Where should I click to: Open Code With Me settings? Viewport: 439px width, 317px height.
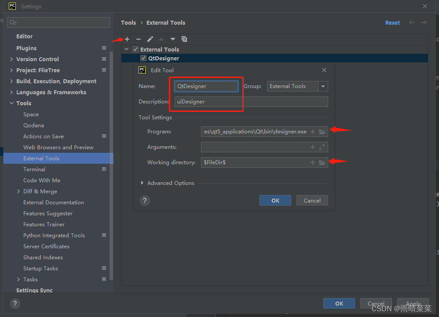click(x=42, y=181)
